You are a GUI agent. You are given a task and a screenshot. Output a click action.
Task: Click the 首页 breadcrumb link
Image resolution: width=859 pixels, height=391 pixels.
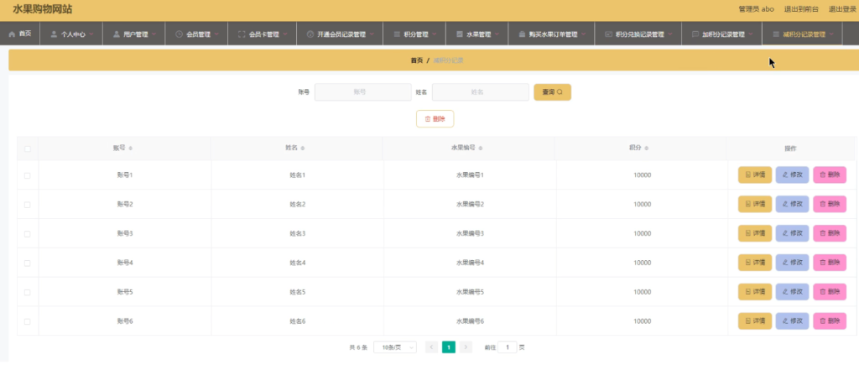point(417,60)
